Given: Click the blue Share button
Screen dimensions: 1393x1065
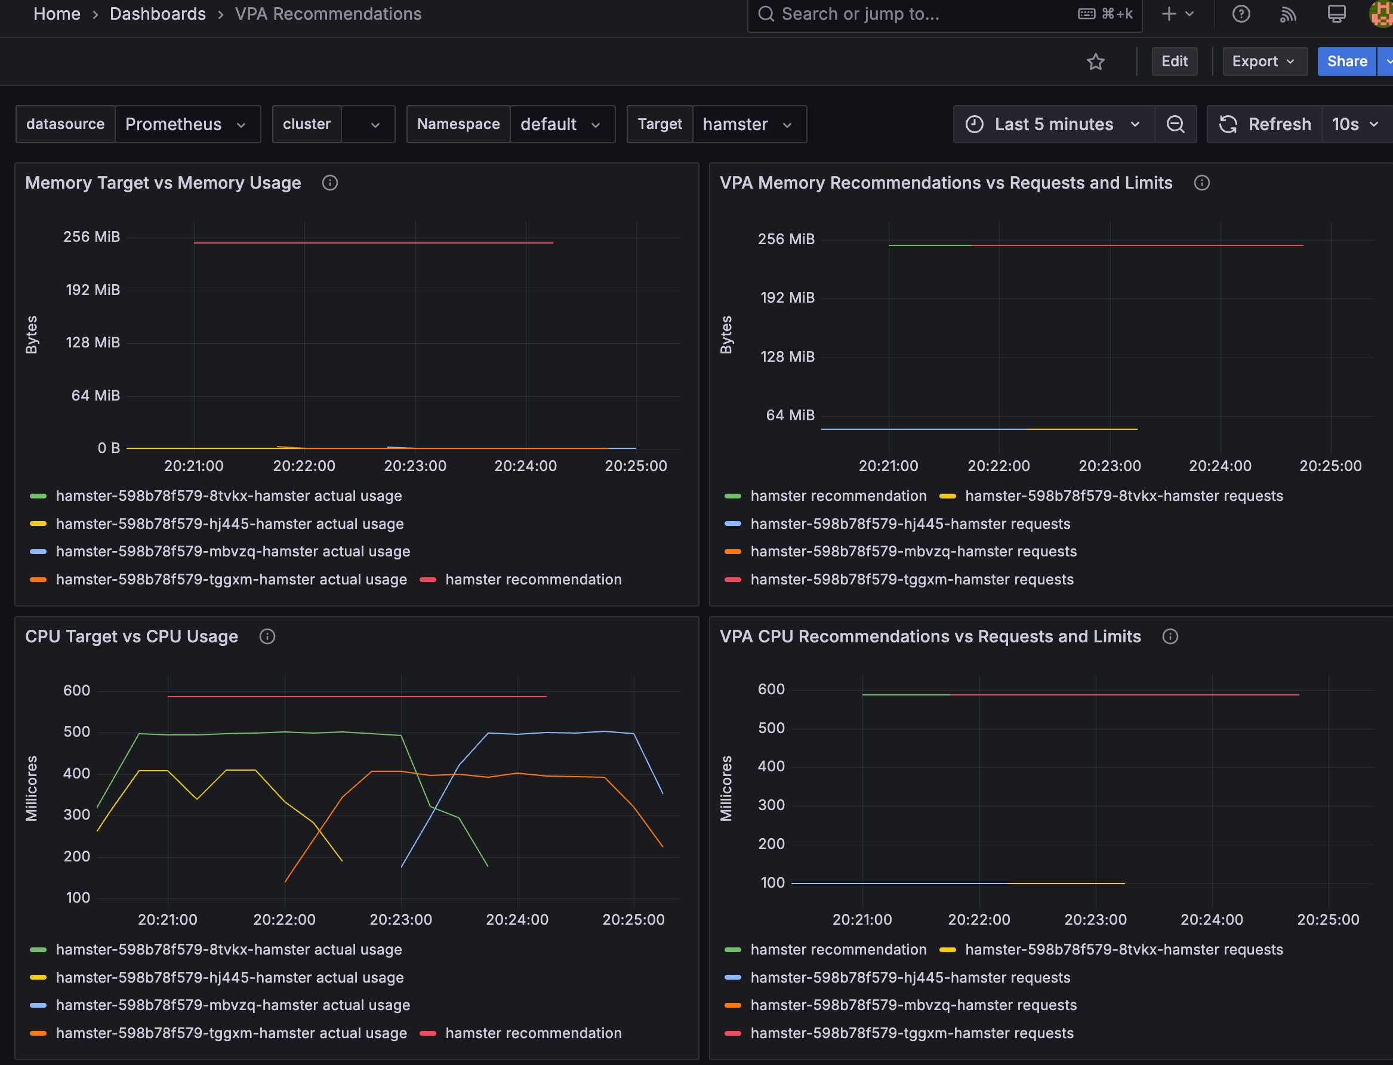Looking at the screenshot, I should click(1346, 61).
